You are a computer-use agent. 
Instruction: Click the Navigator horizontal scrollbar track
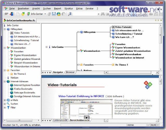tap(129, 73)
